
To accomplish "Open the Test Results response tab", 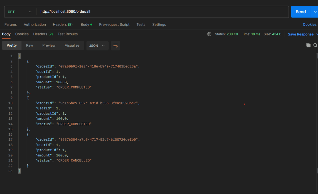I will pos(67,34).
